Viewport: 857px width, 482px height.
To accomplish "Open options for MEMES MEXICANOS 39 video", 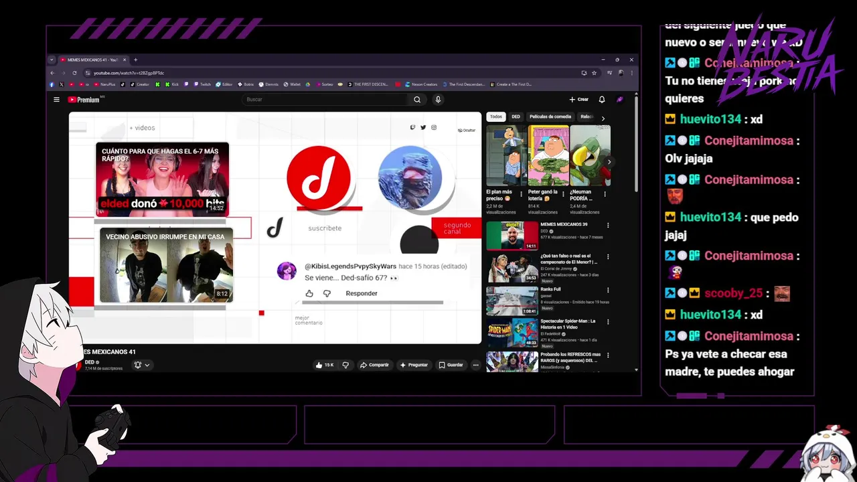I will coord(608,226).
